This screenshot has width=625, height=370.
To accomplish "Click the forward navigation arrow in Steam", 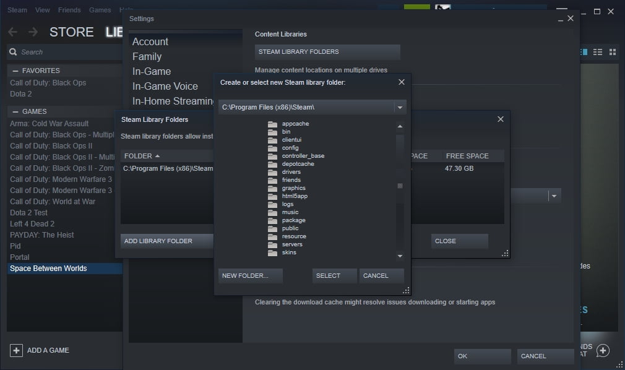I will pyautogui.click(x=33, y=32).
